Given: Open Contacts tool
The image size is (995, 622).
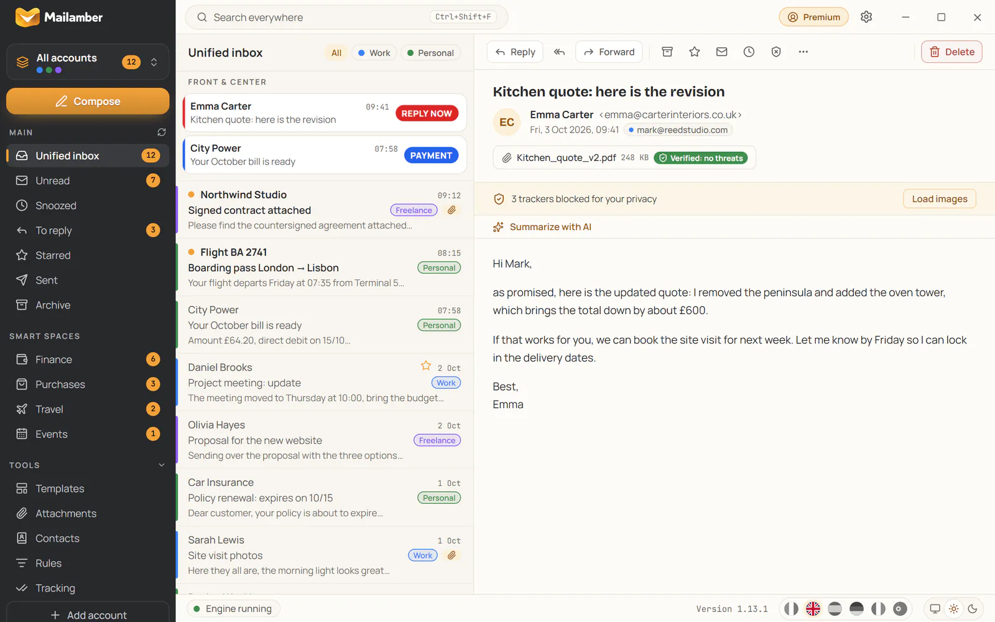Looking at the screenshot, I should click(x=88, y=539).
